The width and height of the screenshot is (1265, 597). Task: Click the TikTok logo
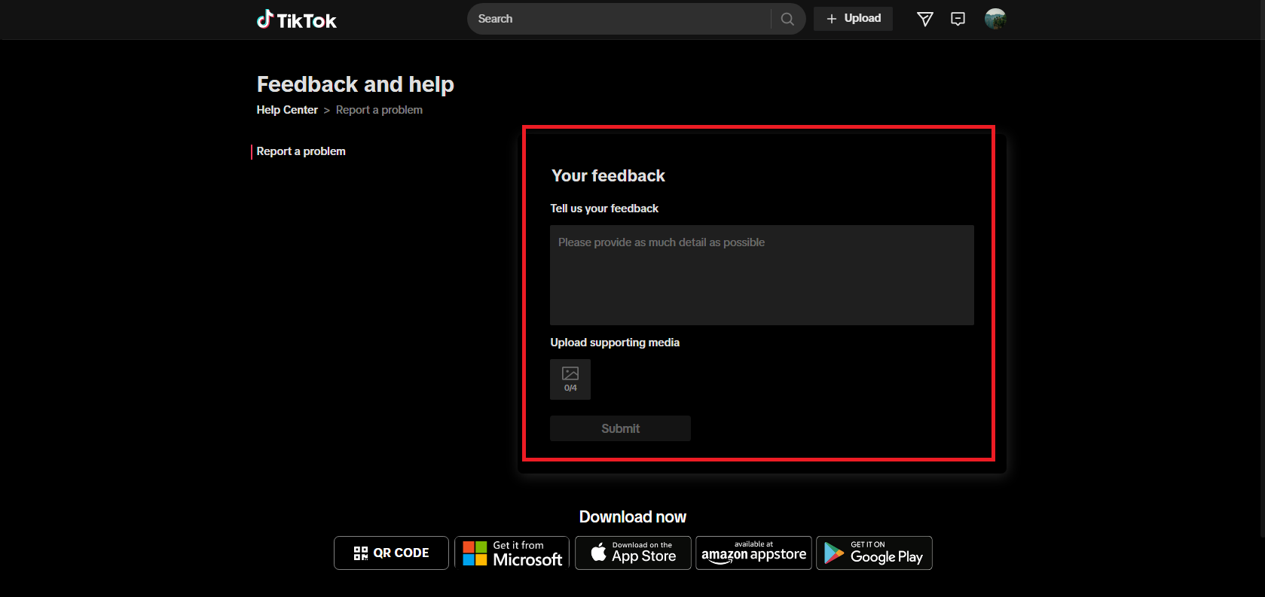[x=297, y=20]
